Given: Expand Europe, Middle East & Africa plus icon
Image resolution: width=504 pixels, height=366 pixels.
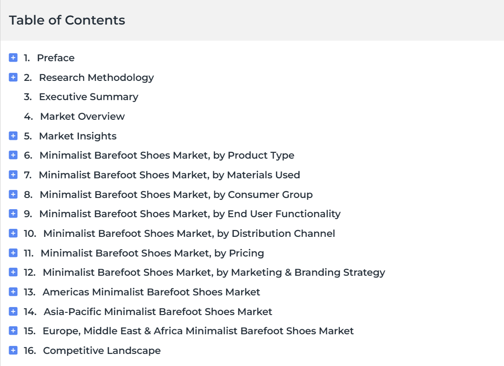Looking at the screenshot, I should click(13, 331).
